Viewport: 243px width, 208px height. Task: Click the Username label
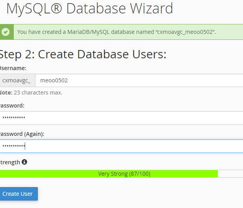[x=13, y=68]
